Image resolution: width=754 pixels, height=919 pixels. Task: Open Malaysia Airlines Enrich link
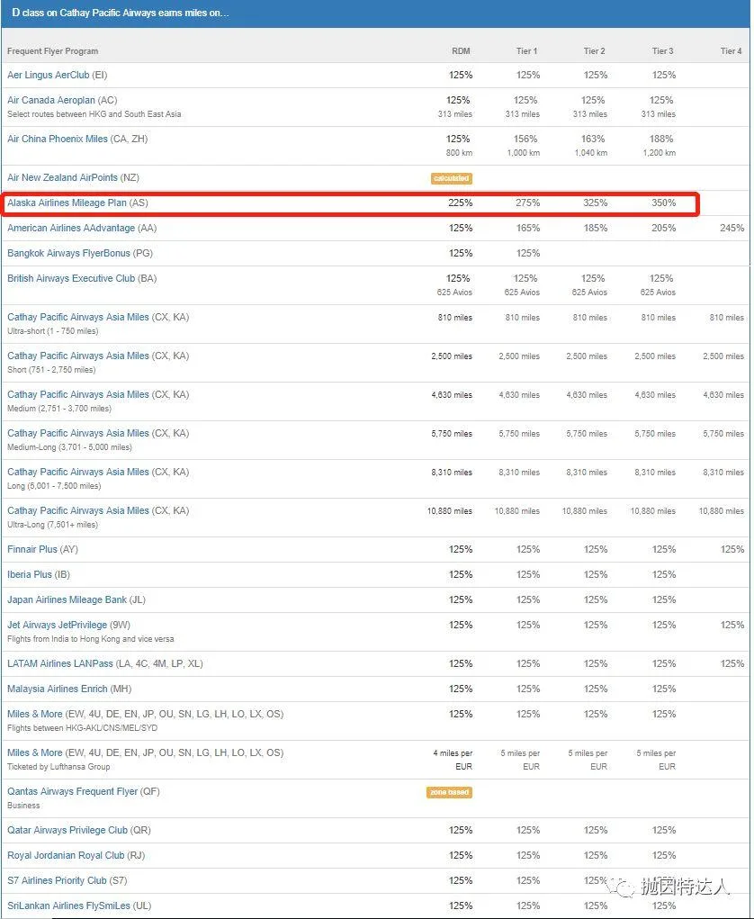58,689
